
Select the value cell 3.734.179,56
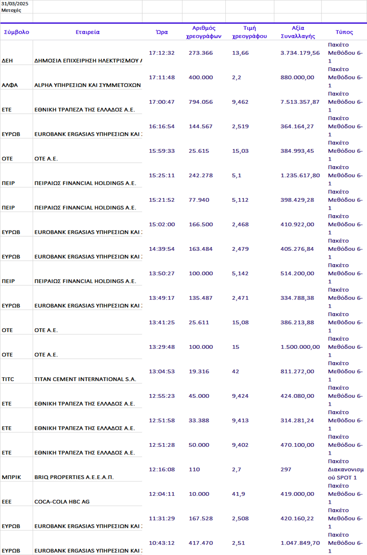tap(300, 53)
